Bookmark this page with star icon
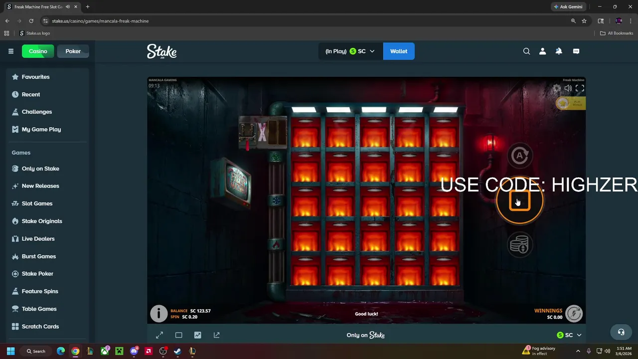This screenshot has height=359, width=638. [x=584, y=21]
